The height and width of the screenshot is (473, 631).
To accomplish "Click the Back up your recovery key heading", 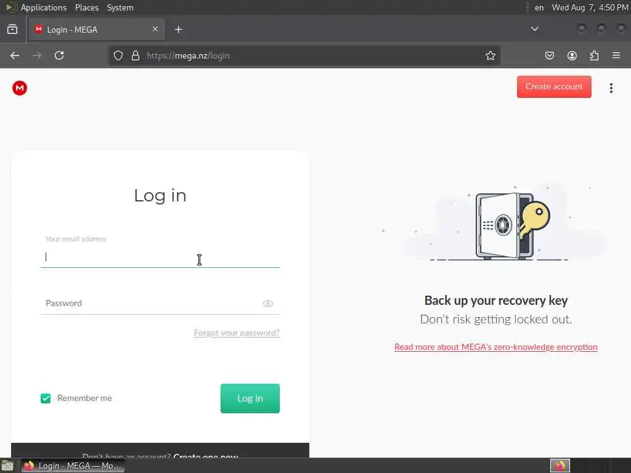I will click(496, 301).
